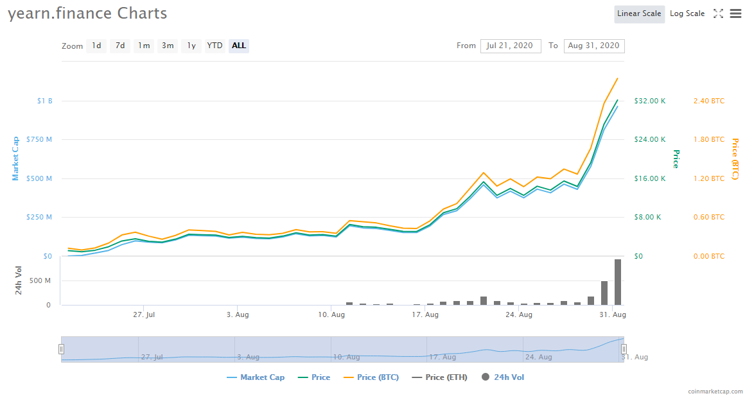754x405 pixels.
Task: Click the vertical Price (BTC) axis title
Action: (x=735, y=159)
